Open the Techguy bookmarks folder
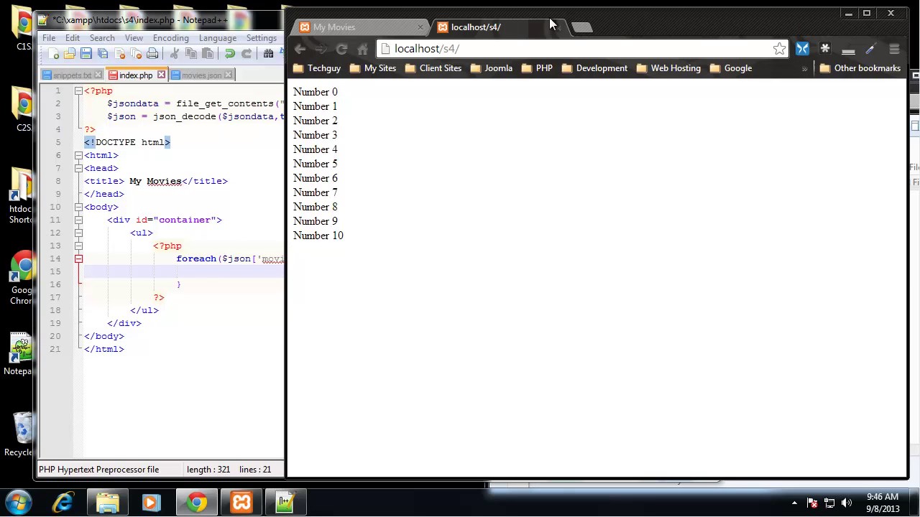This screenshot has height=517, width=920. click(x=316, y=68)
